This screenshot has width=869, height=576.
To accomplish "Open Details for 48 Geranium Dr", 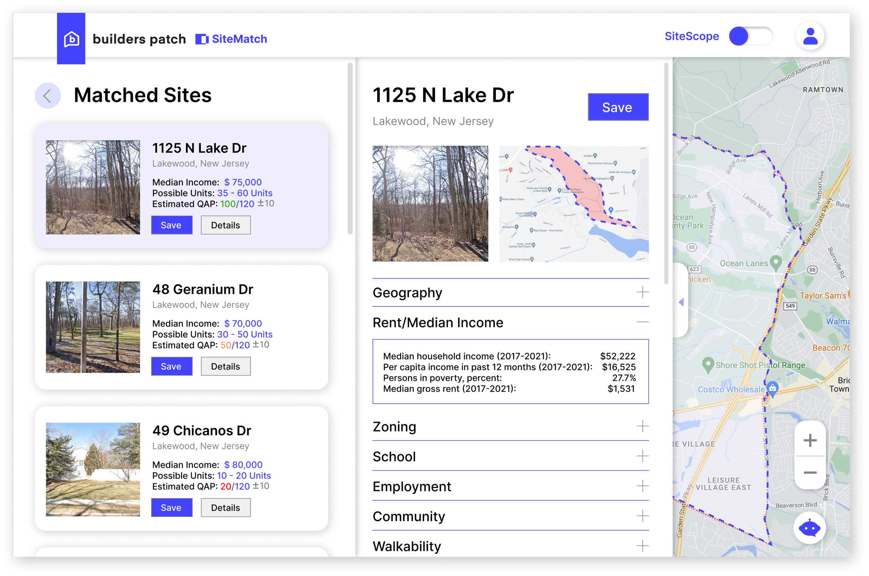I will [226, 366].
